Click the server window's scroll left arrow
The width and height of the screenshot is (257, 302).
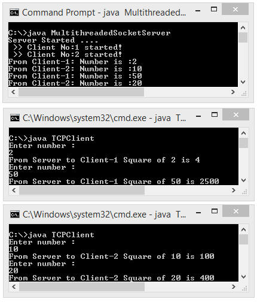13,92
